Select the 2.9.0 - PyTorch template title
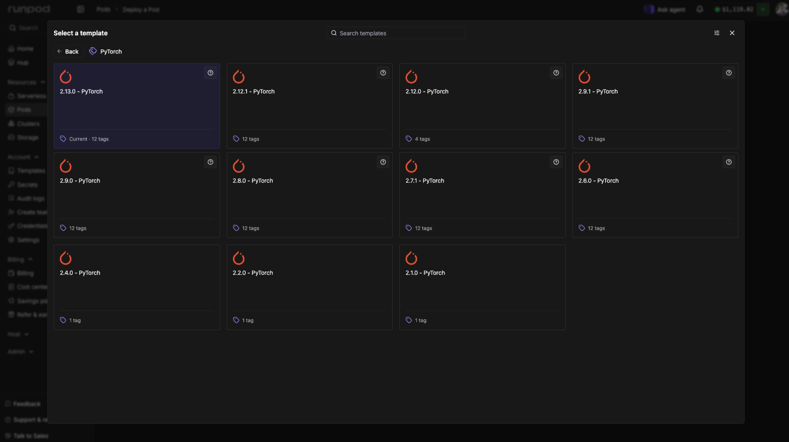The height and width of the screenshot is (442, 789). [80, 181]
